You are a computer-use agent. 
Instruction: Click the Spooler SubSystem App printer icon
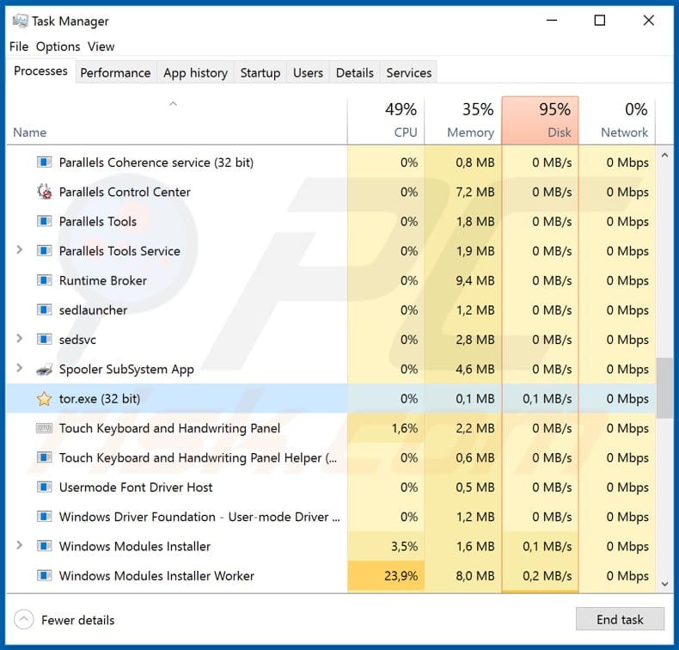pyautogui.click(x=44, y=369)
